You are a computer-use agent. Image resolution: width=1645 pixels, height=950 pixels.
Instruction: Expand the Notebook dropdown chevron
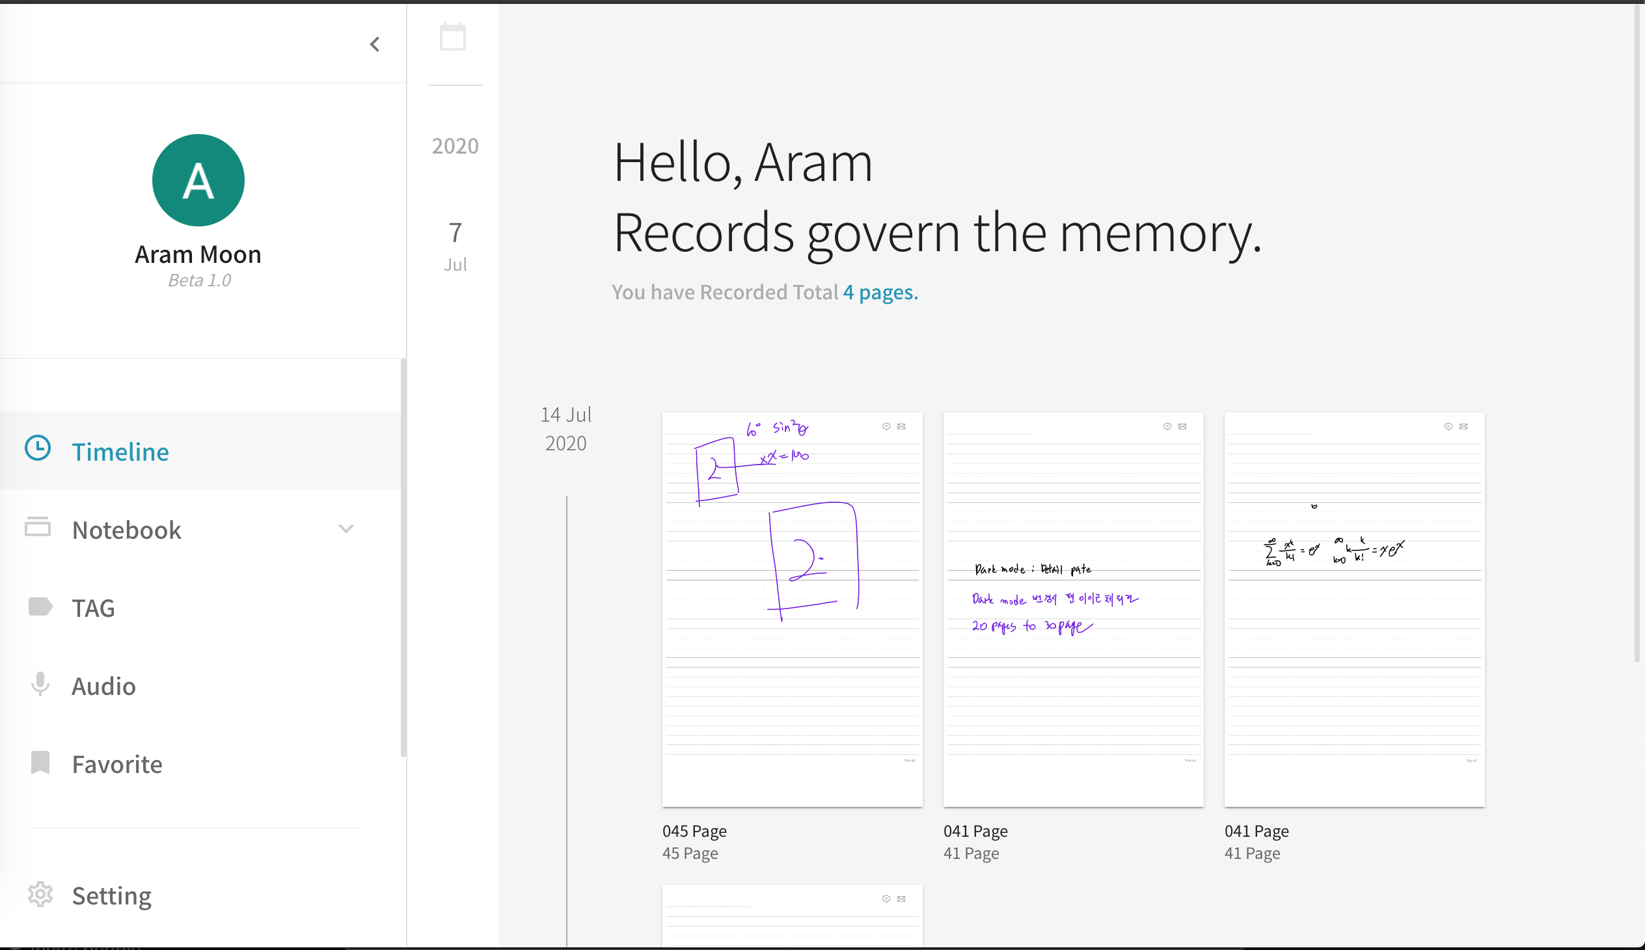(346, 528)
